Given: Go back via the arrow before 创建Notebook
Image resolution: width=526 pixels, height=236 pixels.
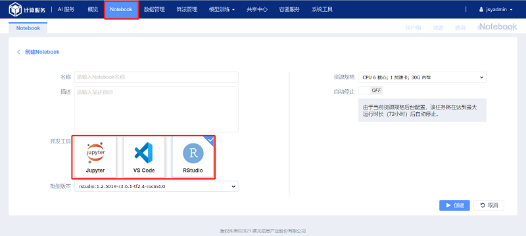Looking at the screenshot, I should coord(19,52).
